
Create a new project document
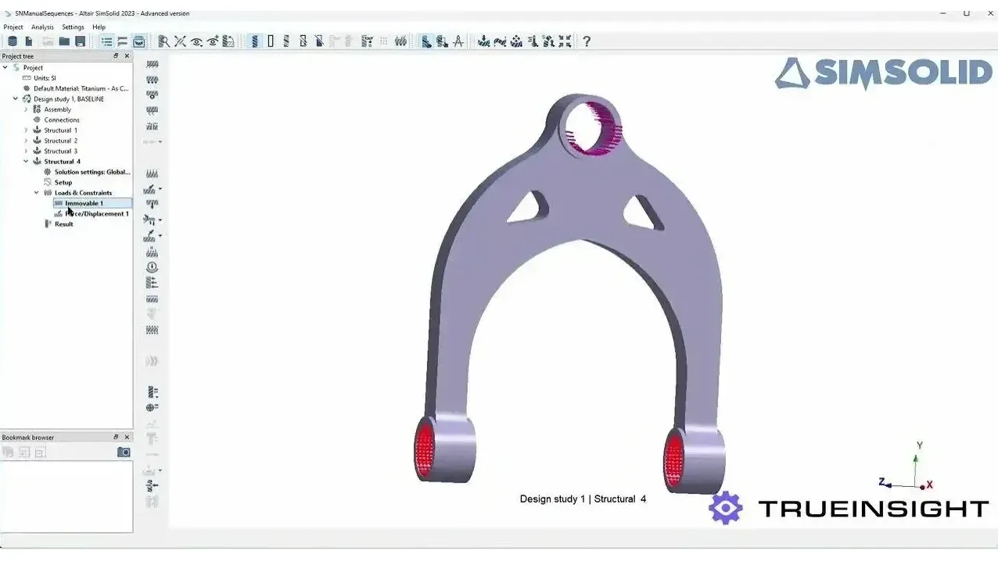(29, 41)
